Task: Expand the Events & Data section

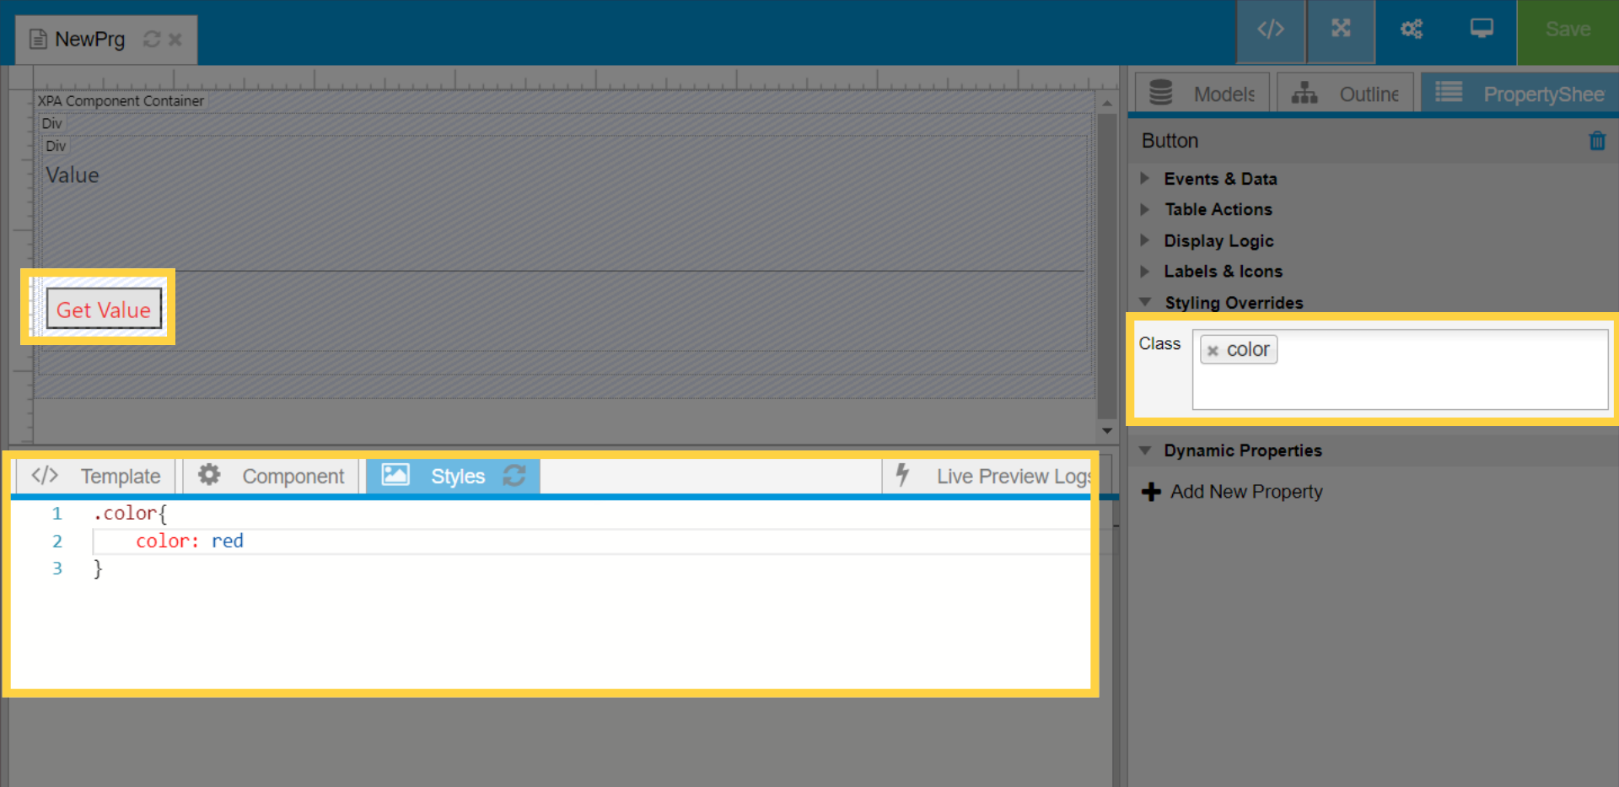Action: point(1145,178)
